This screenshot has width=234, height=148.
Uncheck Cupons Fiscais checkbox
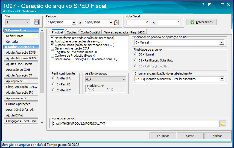(52, 45)
